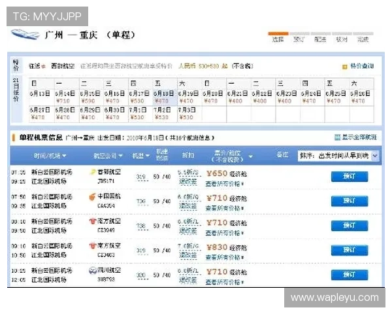Open the 票价/舱位 column sort arrow
Viewport: 392px width, 314px height.
250,157
